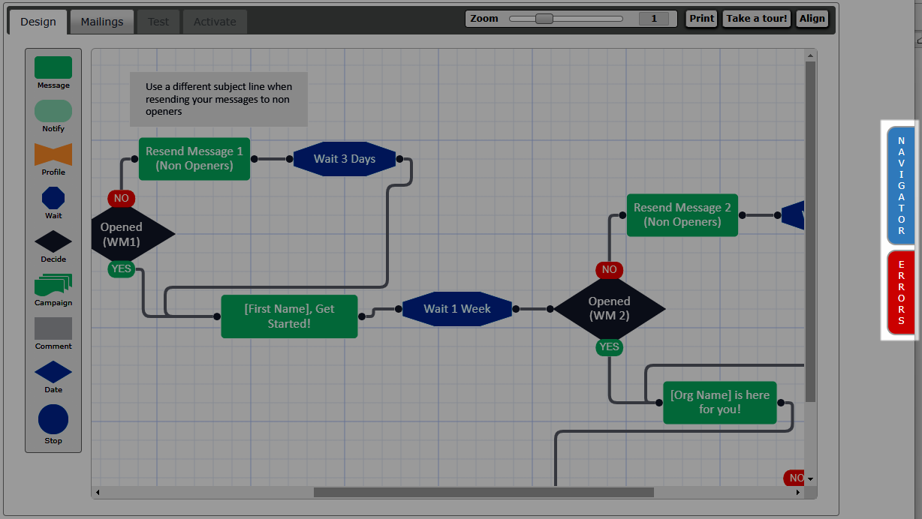Open the Design tab
The width and height of the screenshot is (922, 519).
click(38, 22)
